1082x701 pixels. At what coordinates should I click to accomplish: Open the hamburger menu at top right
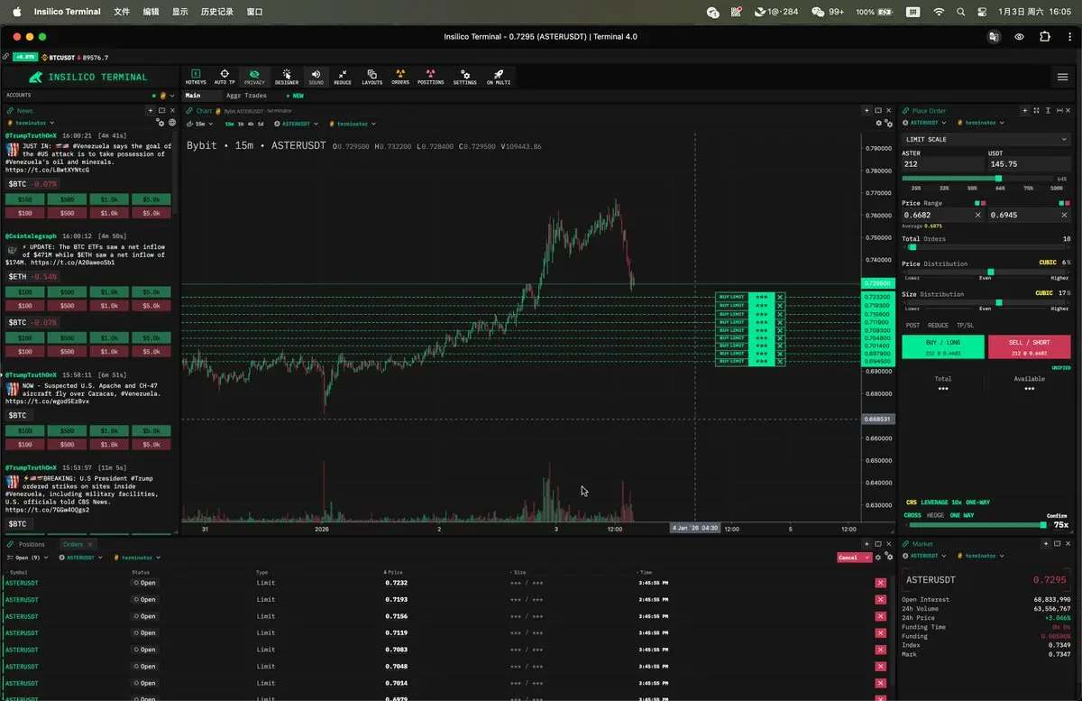pos(1062,77)
